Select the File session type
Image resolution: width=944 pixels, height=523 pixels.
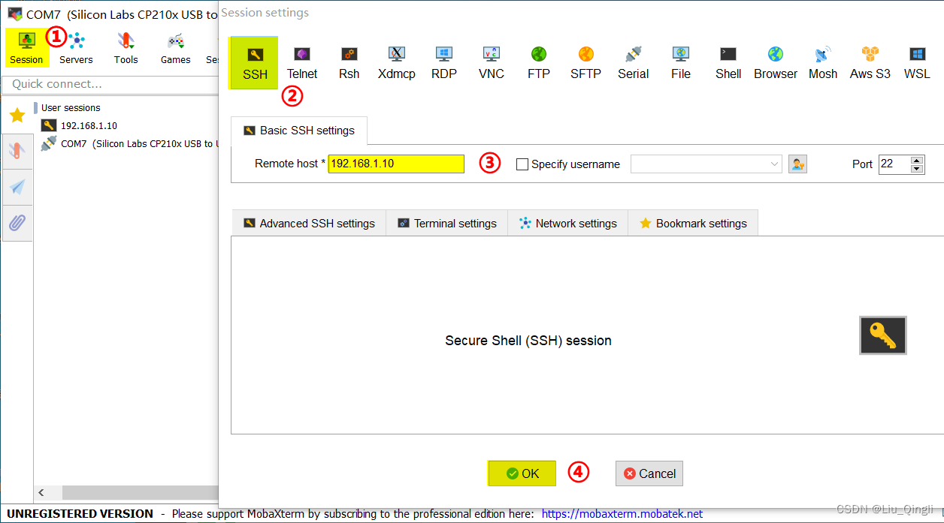click(x=681, y=62)
